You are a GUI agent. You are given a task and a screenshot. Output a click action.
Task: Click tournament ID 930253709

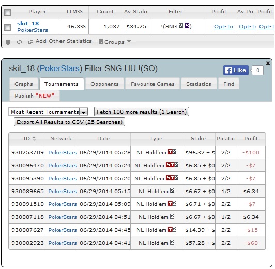pyautogui.click(x=27, y=152)
